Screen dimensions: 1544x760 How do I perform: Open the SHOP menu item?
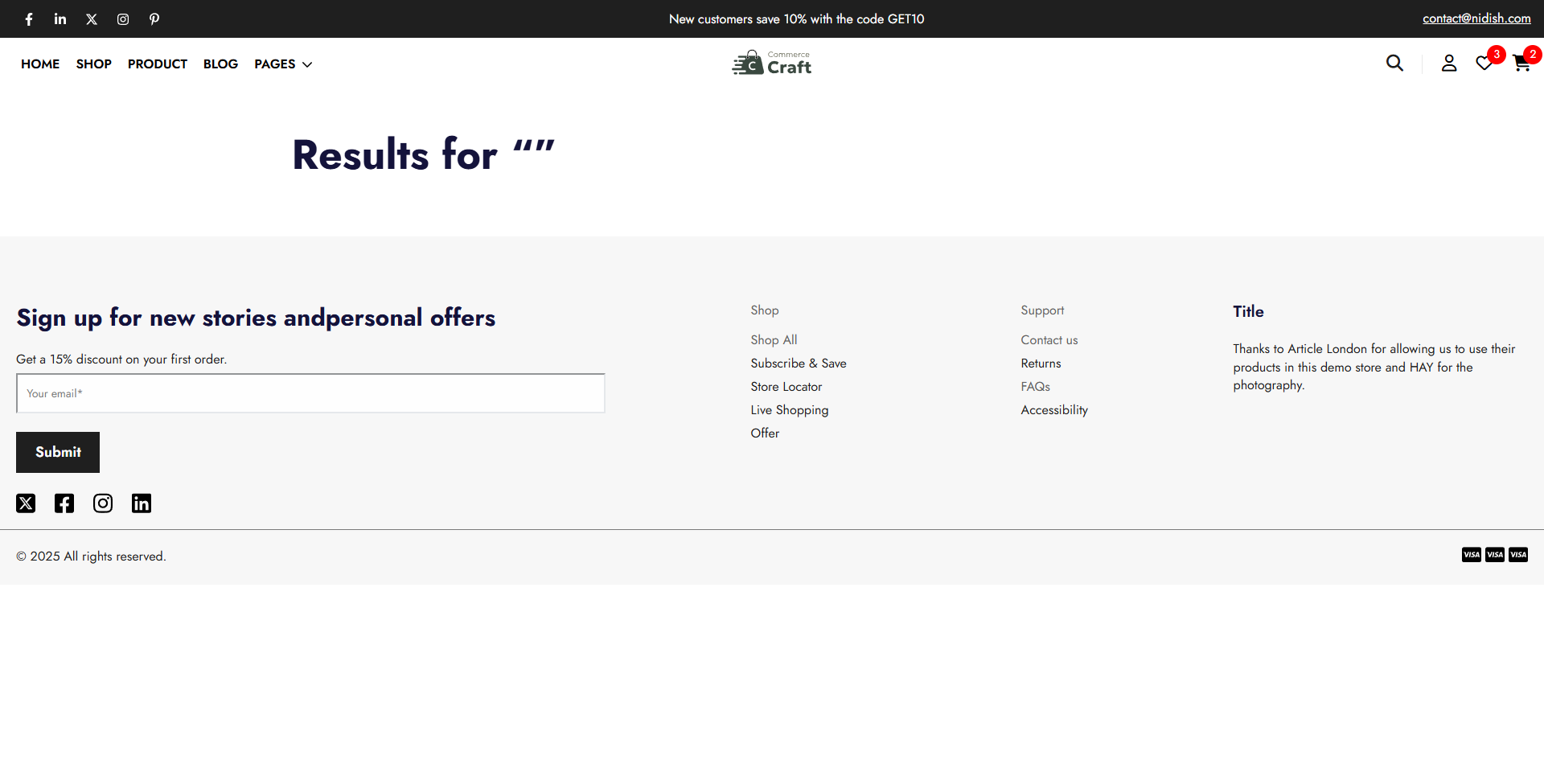pos(94,64)
